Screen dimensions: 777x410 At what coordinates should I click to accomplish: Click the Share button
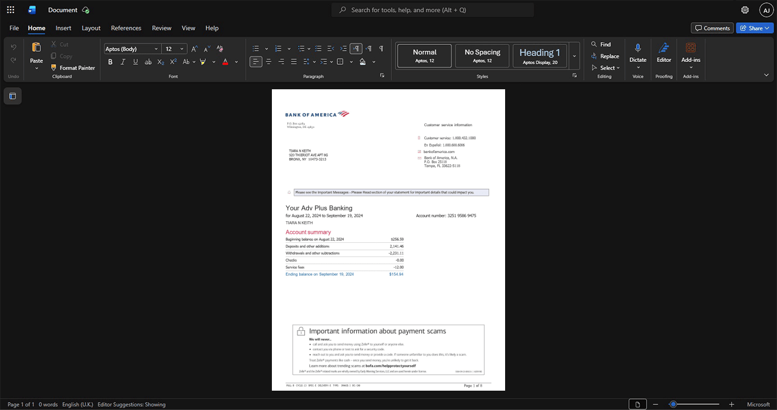coord(755,28)
